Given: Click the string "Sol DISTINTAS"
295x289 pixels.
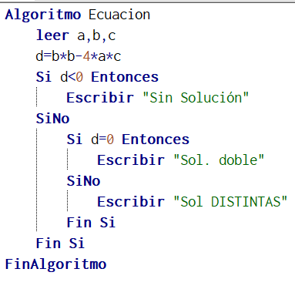Looking at the screenshot, I should click(230, 201).
